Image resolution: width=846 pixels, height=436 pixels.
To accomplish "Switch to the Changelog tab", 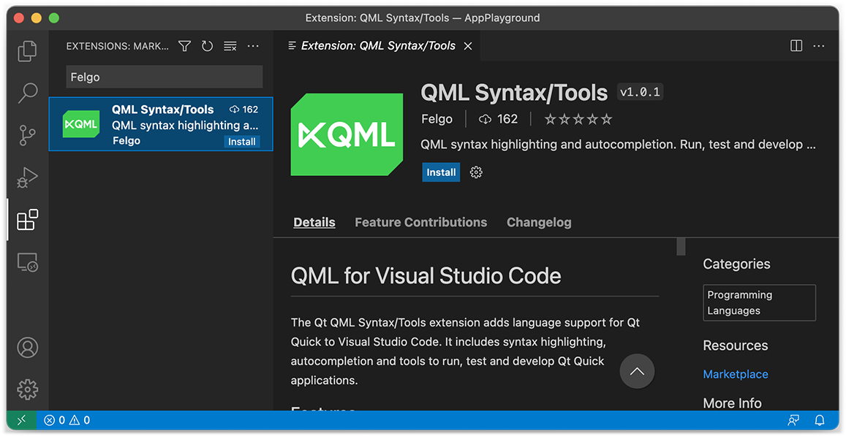I will pos(539,222).
